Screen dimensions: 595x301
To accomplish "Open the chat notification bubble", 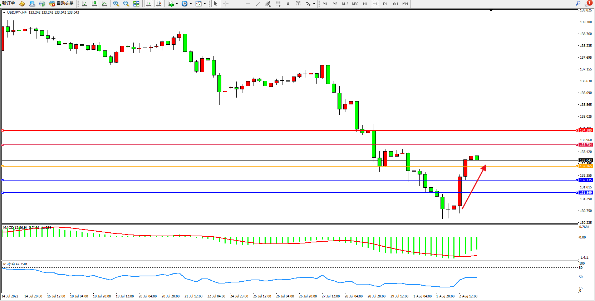I will pos(588,4).
